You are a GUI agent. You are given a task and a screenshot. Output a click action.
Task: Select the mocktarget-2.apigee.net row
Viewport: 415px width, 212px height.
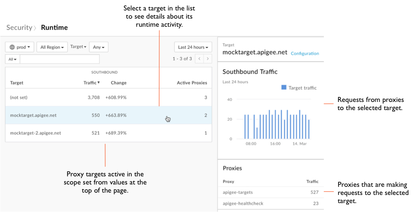click(108, 133)
